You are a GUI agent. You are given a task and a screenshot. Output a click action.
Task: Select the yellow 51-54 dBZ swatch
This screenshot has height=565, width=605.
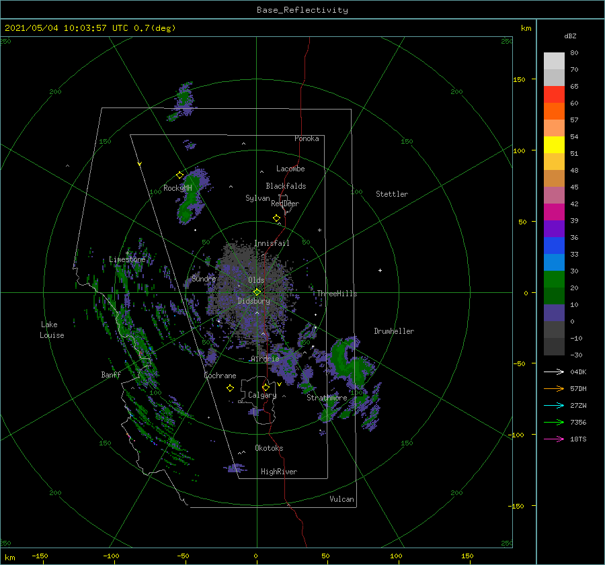pos(554,145)
